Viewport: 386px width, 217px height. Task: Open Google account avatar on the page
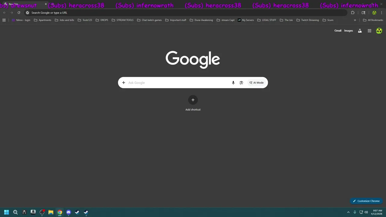379,31
